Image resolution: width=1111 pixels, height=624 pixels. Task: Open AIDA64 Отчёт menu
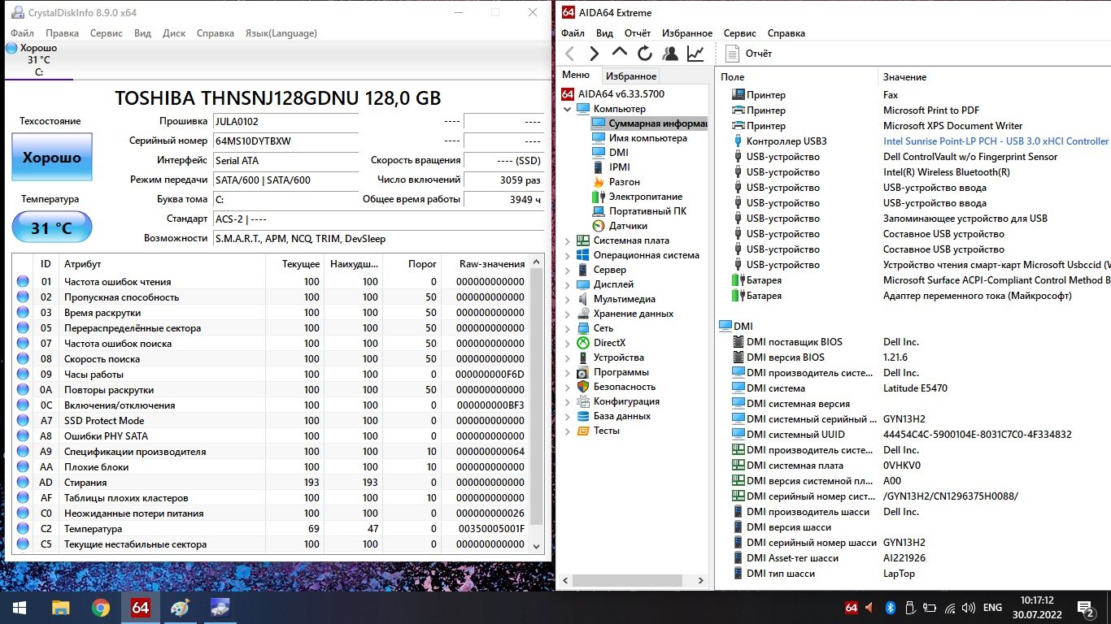click(x=638, y=33)
